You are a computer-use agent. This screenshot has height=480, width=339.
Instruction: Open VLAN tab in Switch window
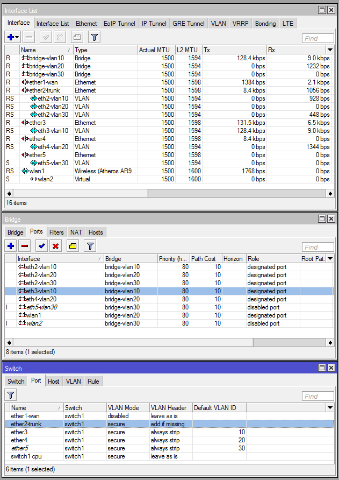pyautogui.click(x=74, y=382)
